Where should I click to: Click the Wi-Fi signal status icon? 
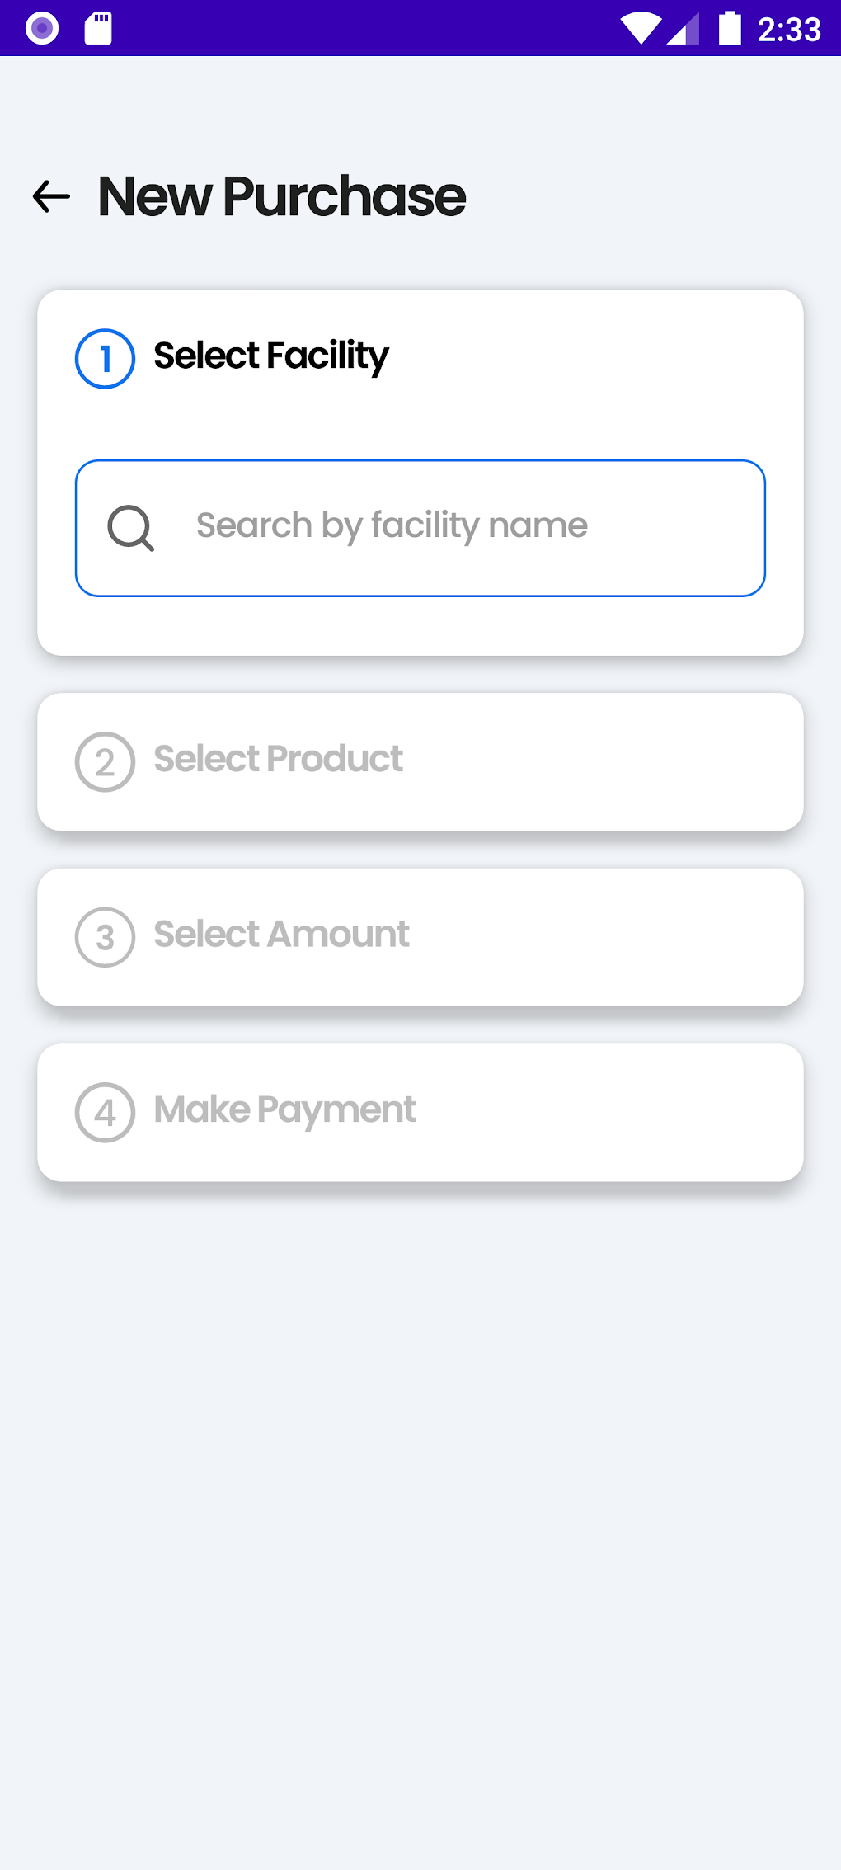click(x=640, y=28)
